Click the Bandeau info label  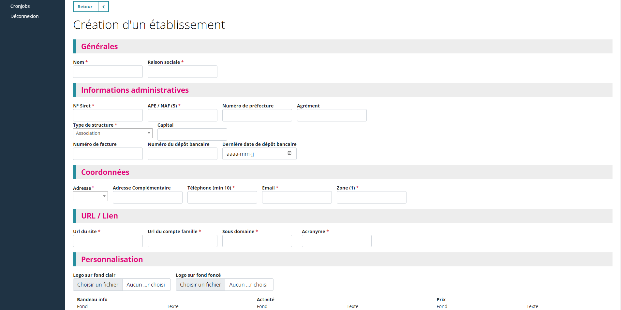(x=92, y=300)
